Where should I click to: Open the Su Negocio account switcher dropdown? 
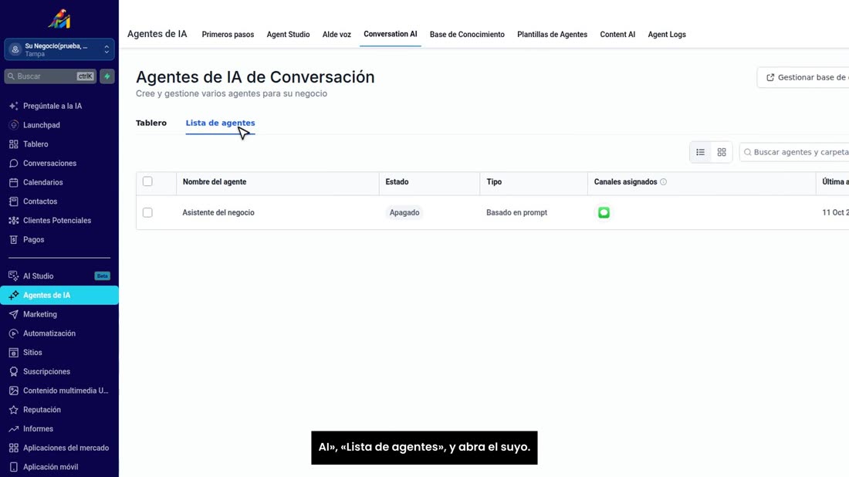click(x=59, y=49)
